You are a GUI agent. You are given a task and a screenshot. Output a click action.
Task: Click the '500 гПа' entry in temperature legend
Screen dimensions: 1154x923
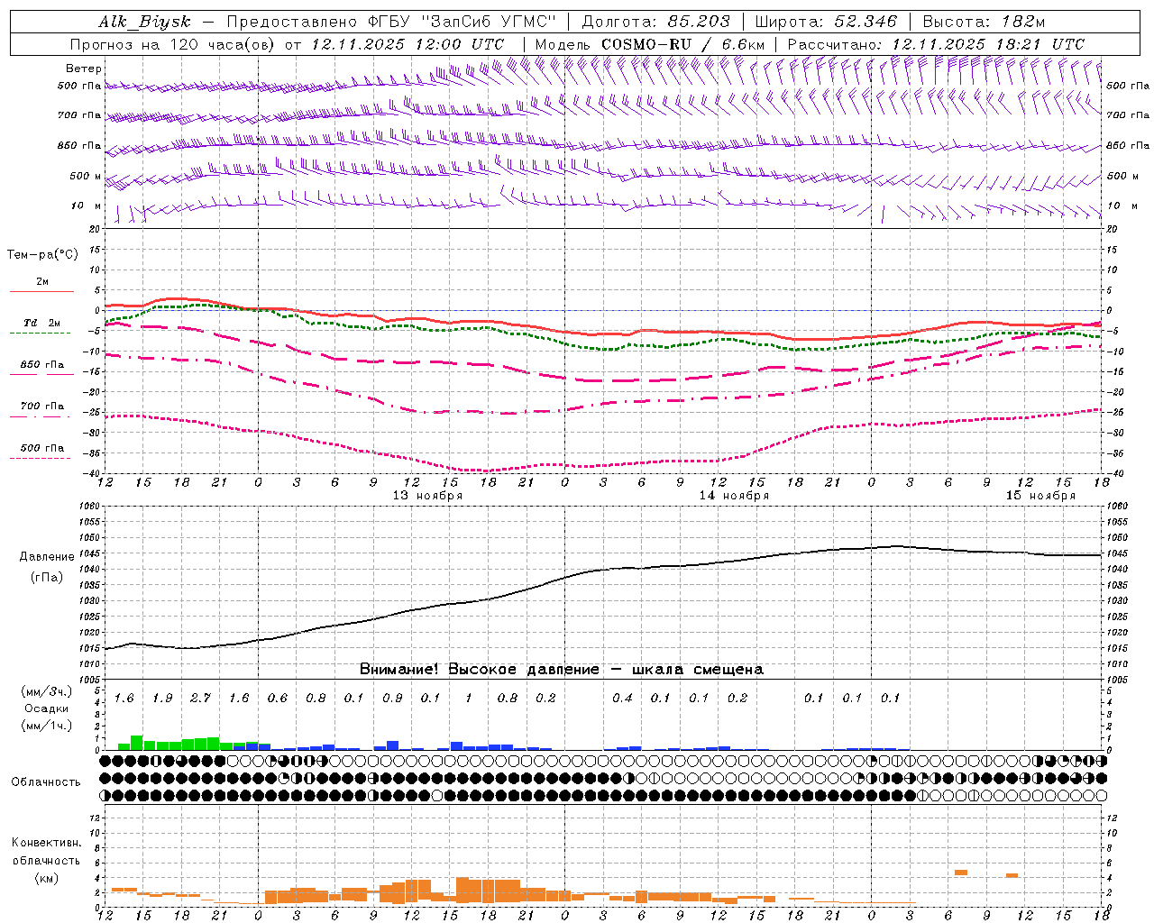point(42,448)
